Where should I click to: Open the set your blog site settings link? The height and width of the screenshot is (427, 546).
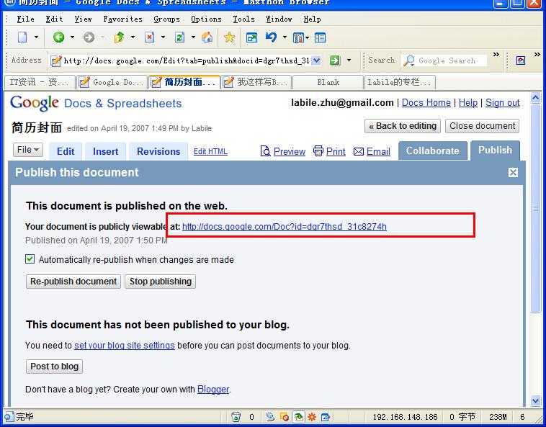(x=125, y=346)
